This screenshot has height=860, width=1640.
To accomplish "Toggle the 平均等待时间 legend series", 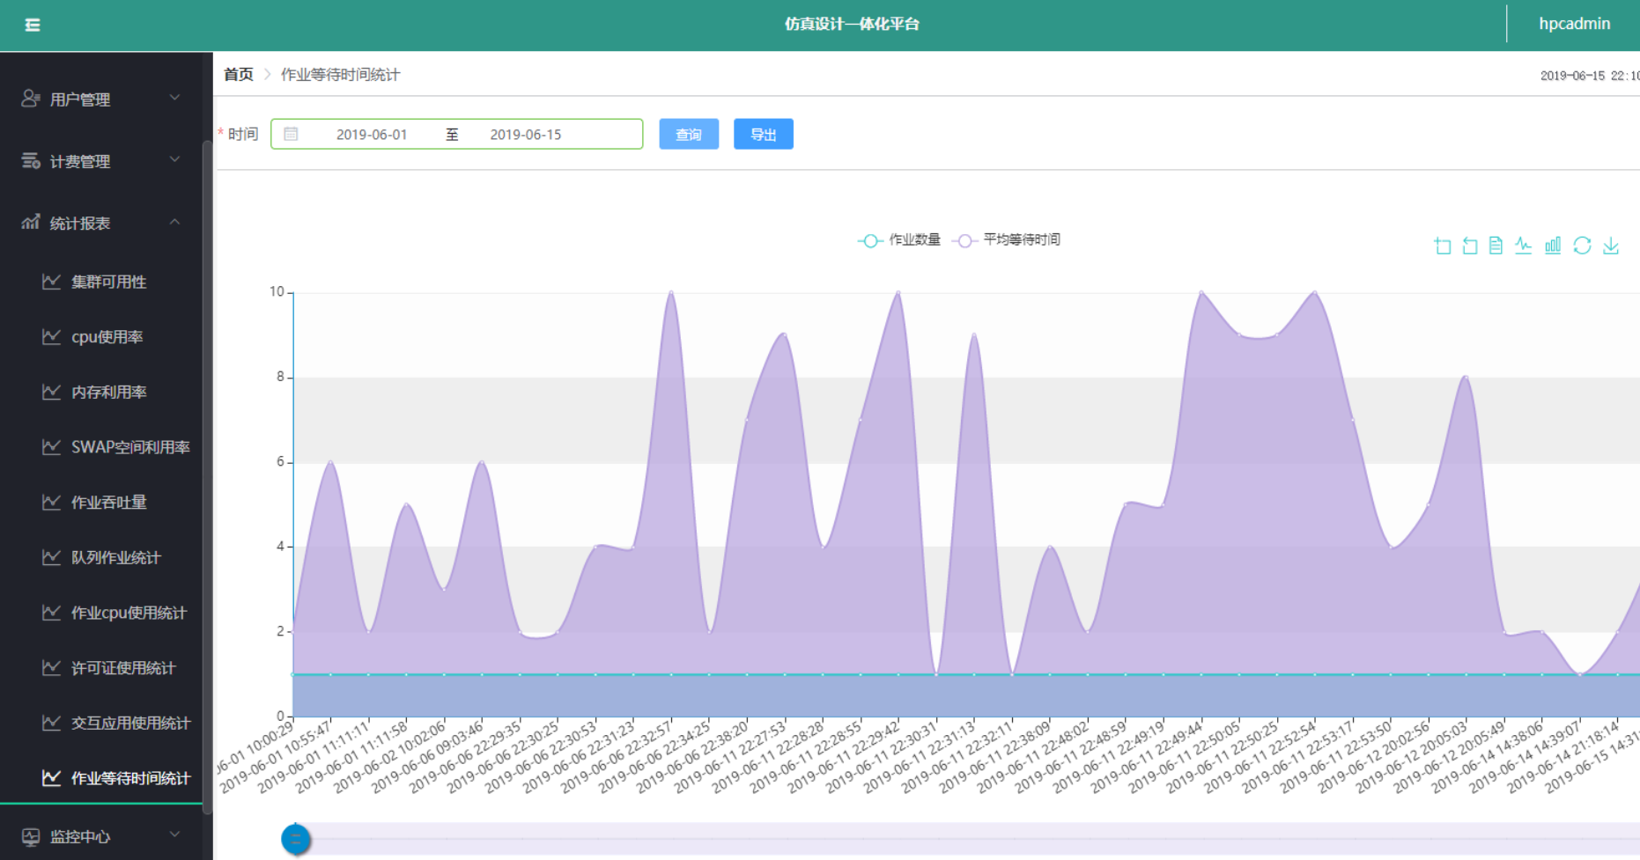I will click(x=1007, y=240).
